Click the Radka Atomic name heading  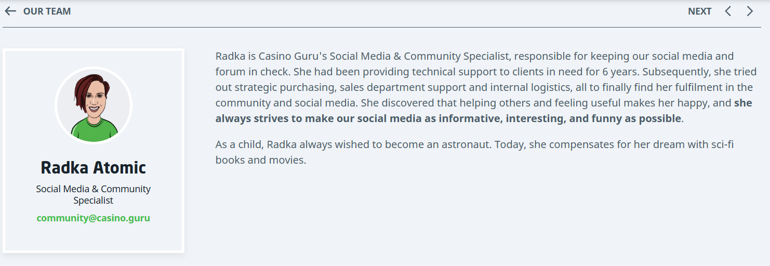(x=94, y=168)
